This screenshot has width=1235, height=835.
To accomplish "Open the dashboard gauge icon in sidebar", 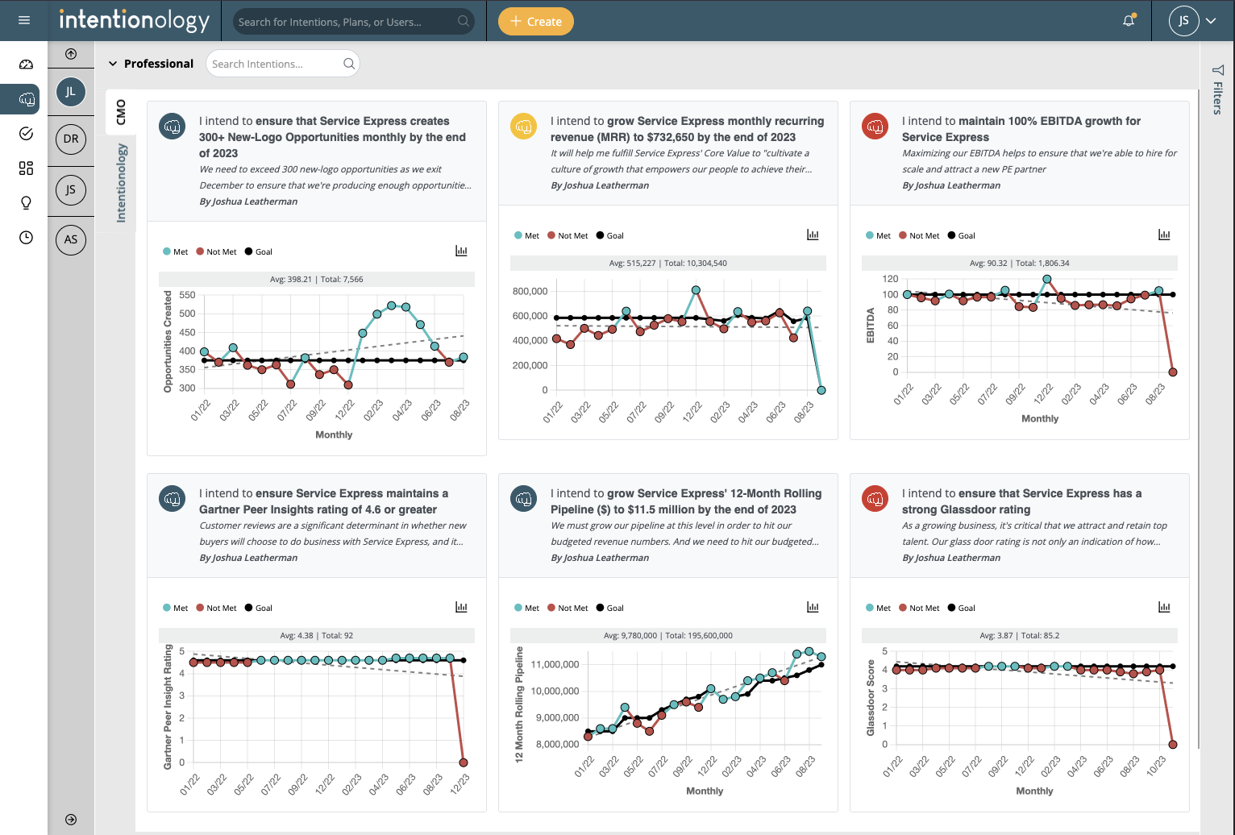I will [x=26, y=64].
